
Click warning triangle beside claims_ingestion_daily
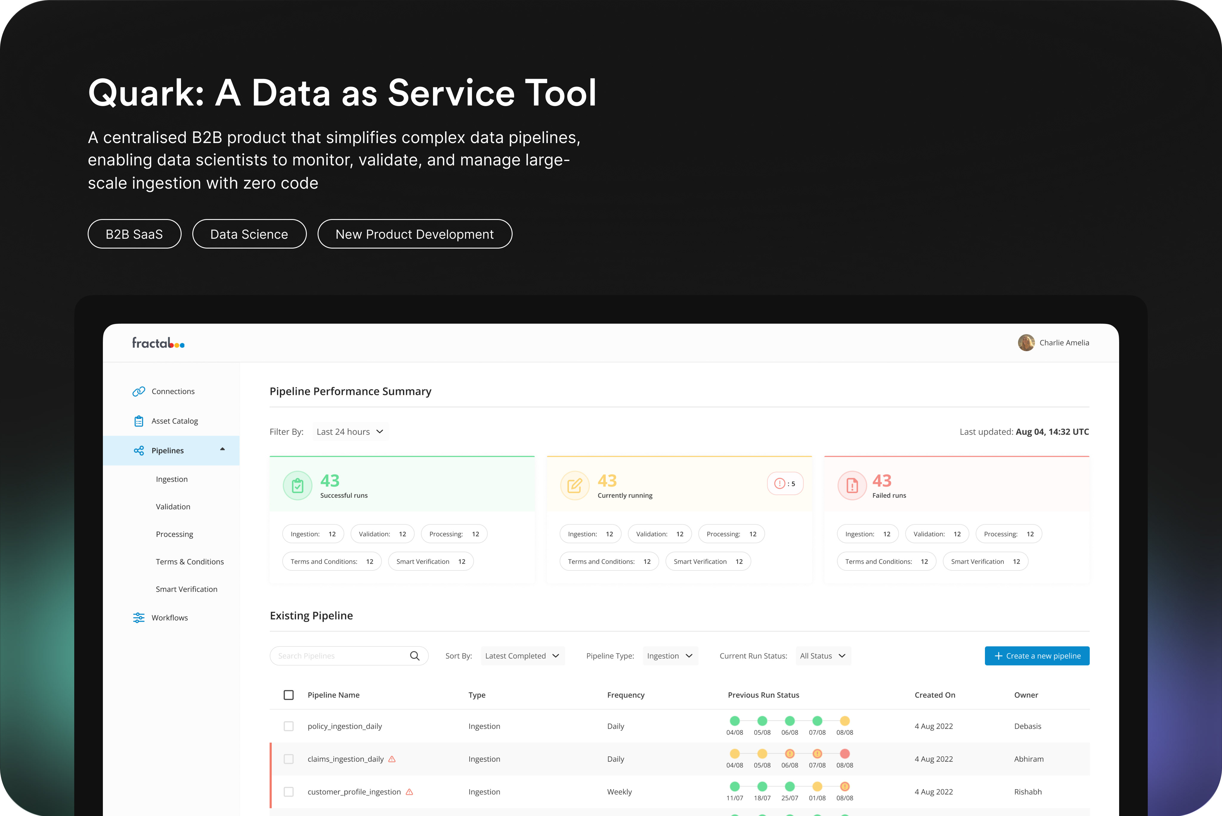392,759
